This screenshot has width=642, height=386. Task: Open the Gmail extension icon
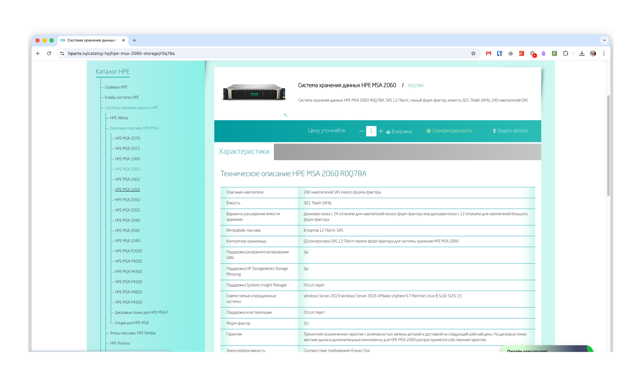489,53
